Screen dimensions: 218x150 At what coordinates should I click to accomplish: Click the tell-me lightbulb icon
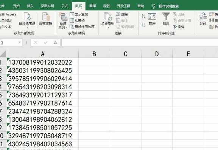tap(154, 6)
